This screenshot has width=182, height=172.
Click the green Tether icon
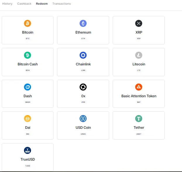pos(139,119)
